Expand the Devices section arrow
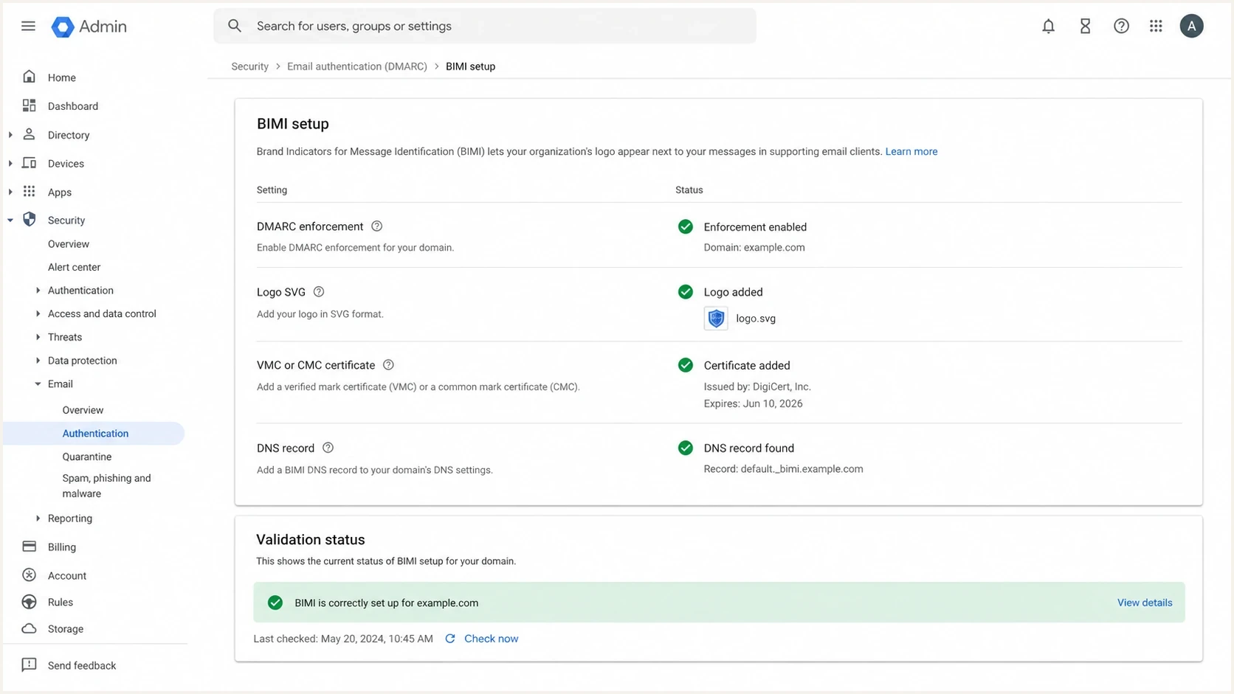Screen dimensions: 1234x694 pos(10,164)
